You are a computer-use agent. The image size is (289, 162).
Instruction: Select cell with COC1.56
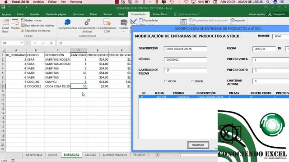pyautogui.click(x=36, y=82)
